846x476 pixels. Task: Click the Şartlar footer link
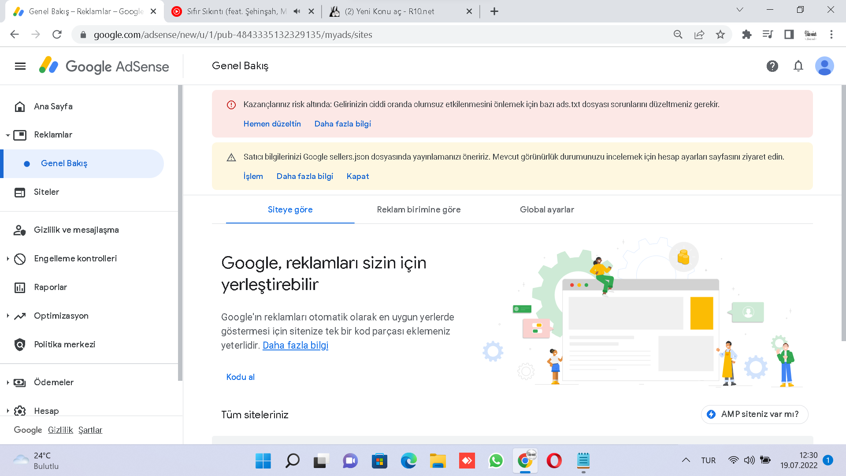tap(90, 430)
